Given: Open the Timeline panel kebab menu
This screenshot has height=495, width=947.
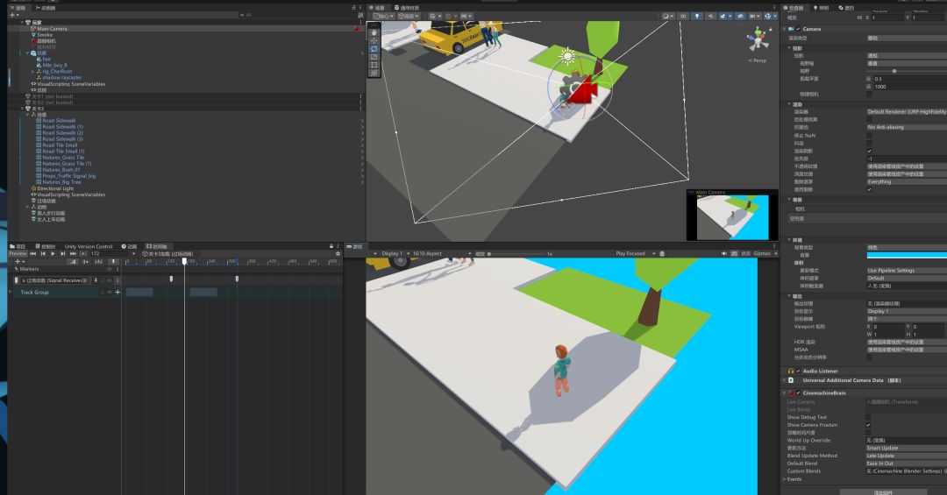Looking at the screenshot, I should [x=338, y=246].
